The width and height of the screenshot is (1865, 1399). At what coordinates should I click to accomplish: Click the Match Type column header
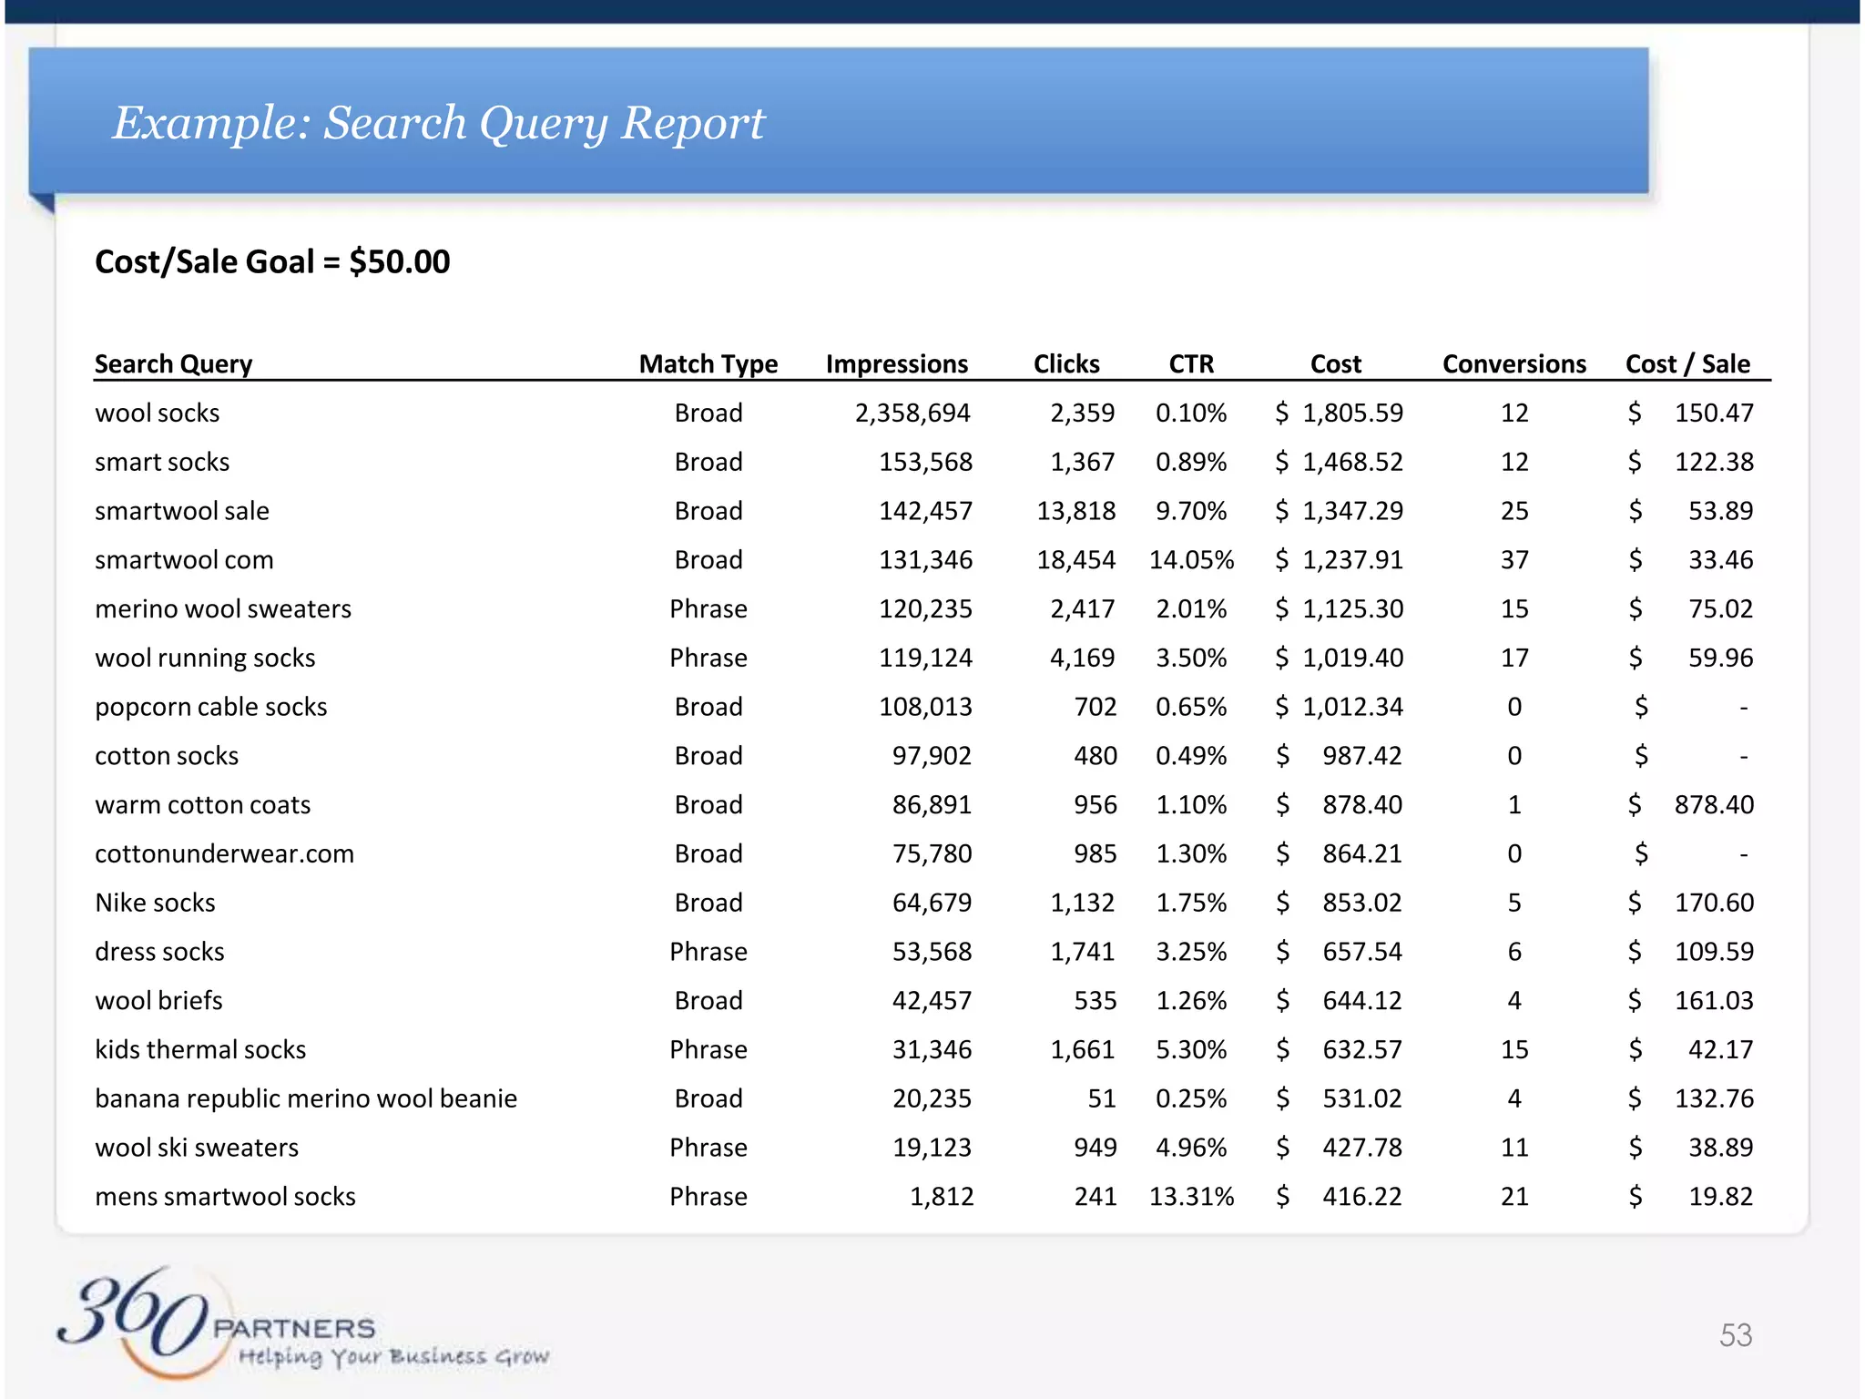tap(708, 363)
